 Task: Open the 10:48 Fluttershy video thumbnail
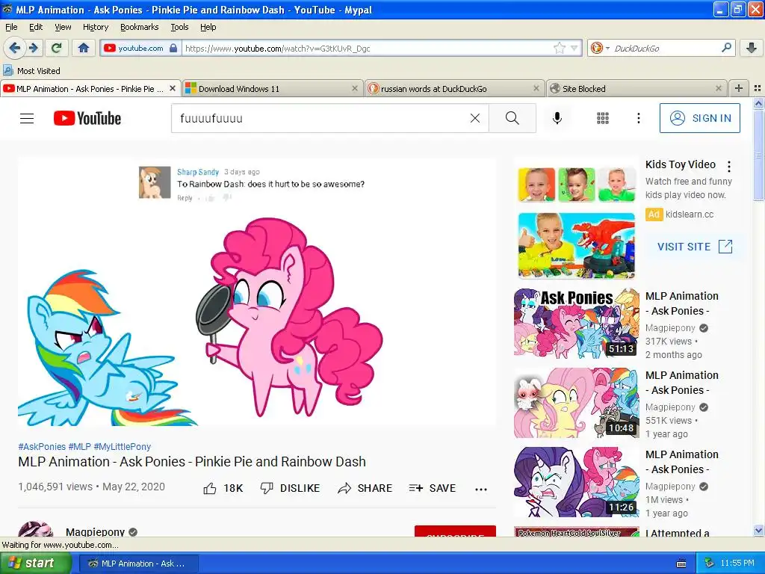(576, 402)
